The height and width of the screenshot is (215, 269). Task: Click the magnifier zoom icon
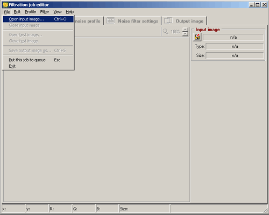[x=166, y=32]
